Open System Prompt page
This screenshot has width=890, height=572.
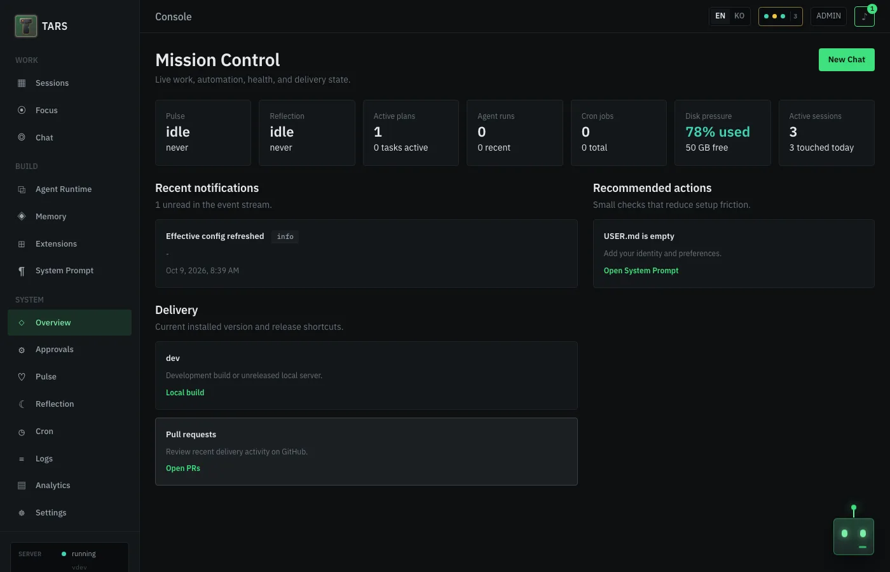tap(69, 271)
